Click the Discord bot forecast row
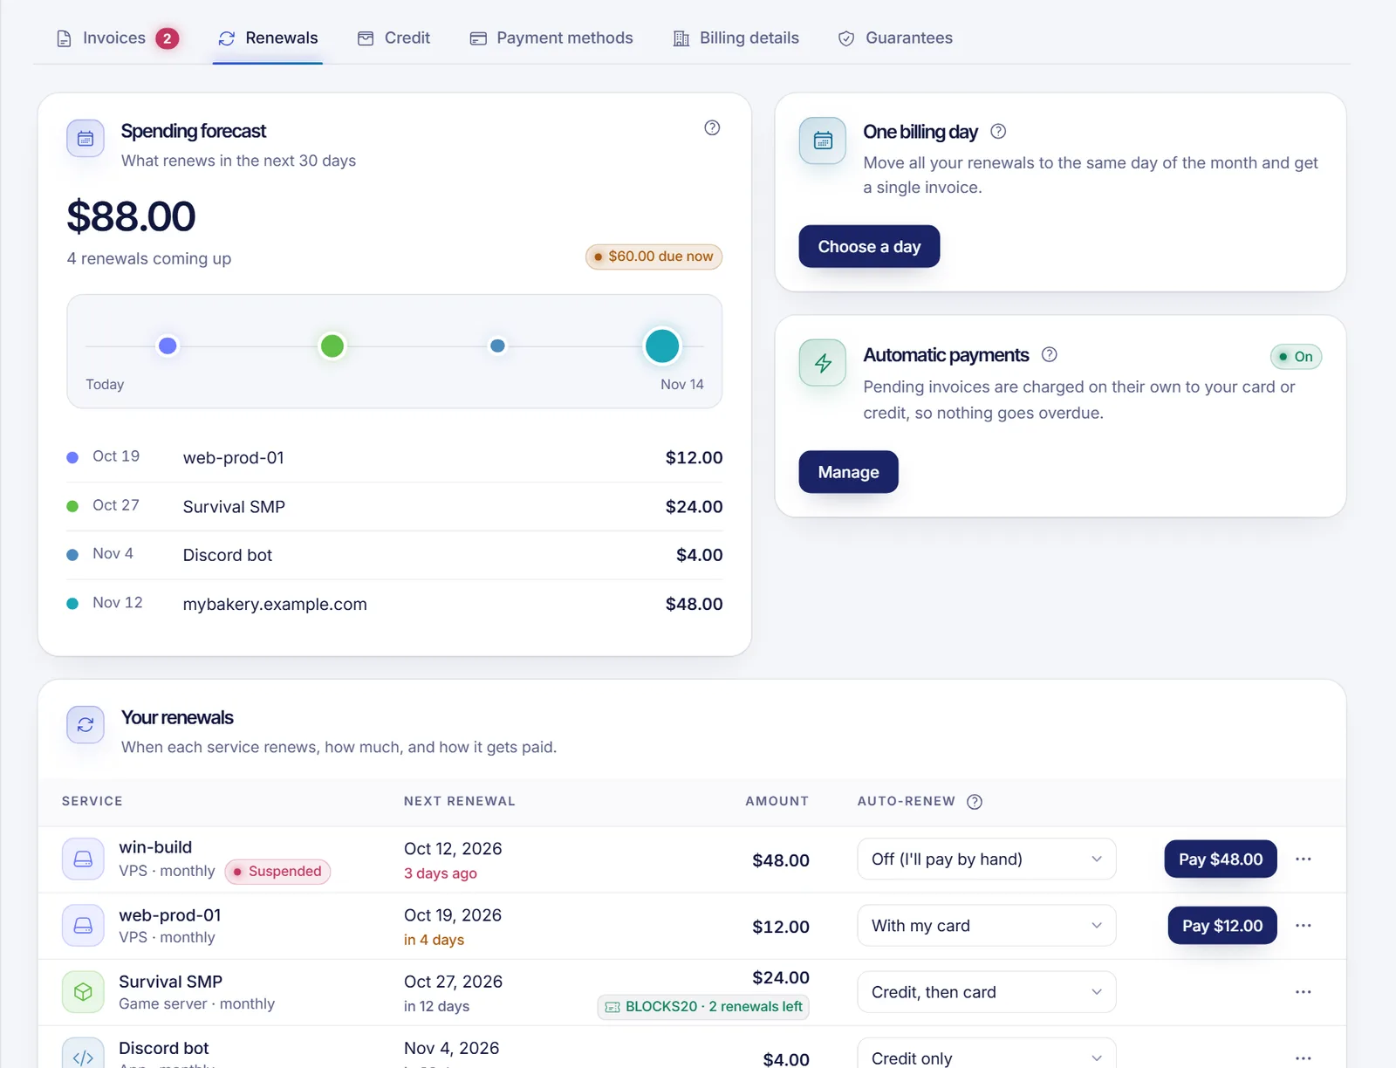The width and height of the screenshot is (1396, 1068). (x=394, y=556)
